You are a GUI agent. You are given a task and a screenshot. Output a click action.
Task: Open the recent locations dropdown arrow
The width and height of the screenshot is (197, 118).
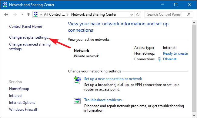pos(22,14)
